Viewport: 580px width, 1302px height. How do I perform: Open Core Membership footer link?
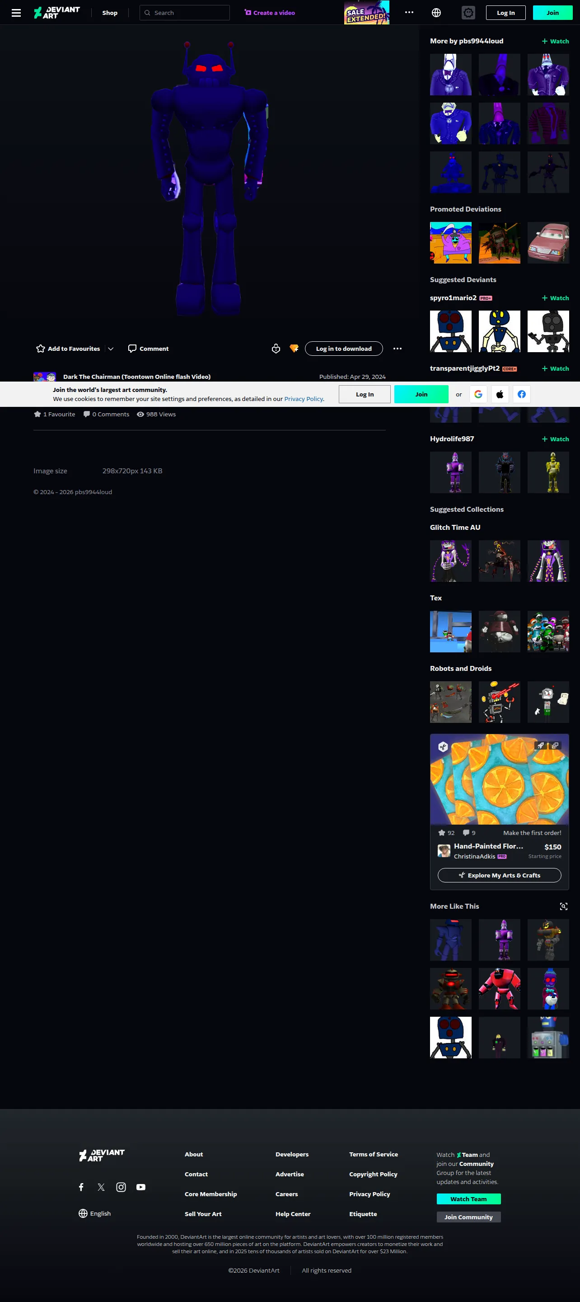point(210,1194)
